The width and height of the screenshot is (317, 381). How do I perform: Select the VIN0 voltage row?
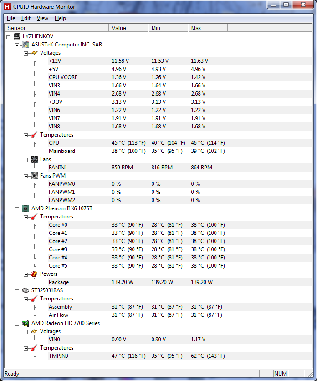pyautogui.click(x=180, y=340)
